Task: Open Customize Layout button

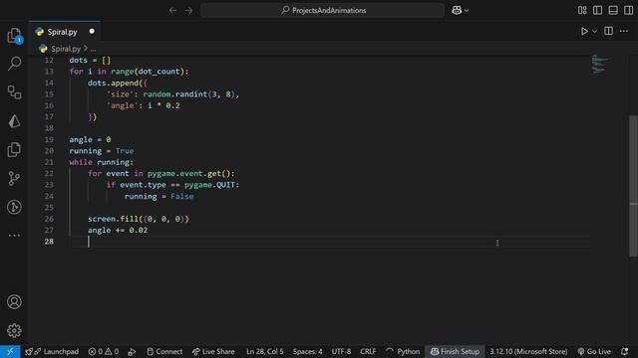Action: click(582, 11)
